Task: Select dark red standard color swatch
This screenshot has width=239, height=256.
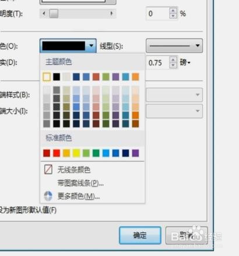Action: (x=47, y=153)
